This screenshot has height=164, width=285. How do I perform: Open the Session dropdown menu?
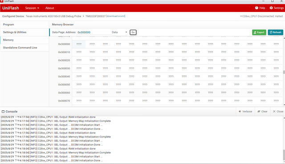click(32, 8)
